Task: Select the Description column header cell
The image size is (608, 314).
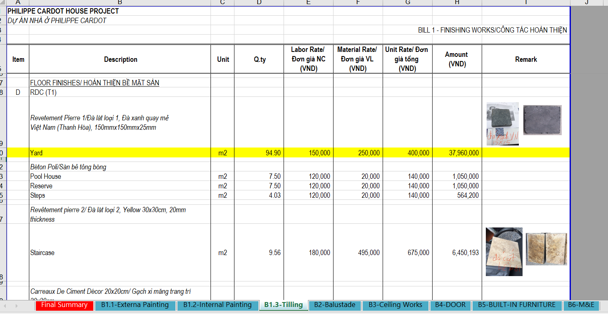Action: coord(120,59)
